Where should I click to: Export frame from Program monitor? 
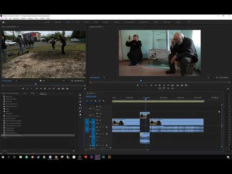(182, 86)
